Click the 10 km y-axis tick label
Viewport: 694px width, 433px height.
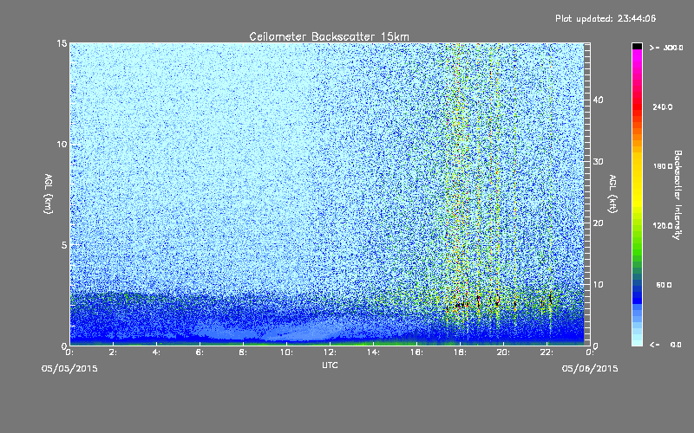(x=62, y=145)
